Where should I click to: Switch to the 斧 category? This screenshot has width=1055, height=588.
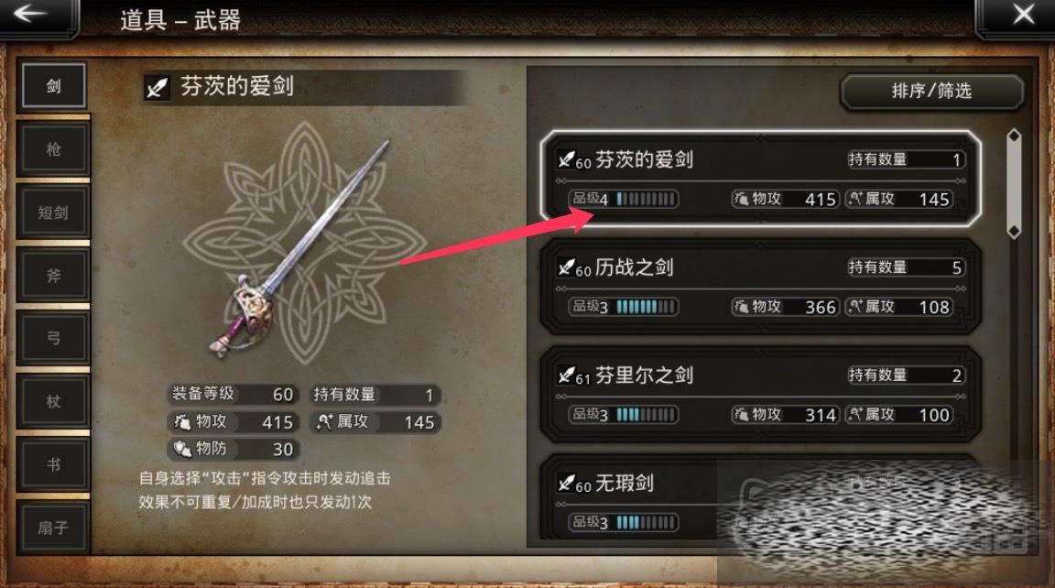coord(54,275)
